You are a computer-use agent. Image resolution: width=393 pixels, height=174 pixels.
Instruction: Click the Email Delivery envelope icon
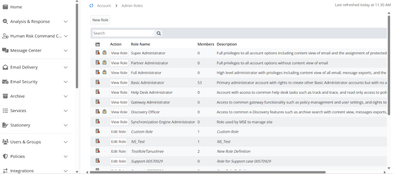tap(5, 67)
